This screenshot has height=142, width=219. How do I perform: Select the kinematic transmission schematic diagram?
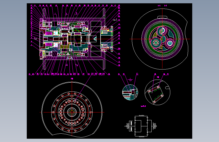pyautogui.click(x=141, y=126)
